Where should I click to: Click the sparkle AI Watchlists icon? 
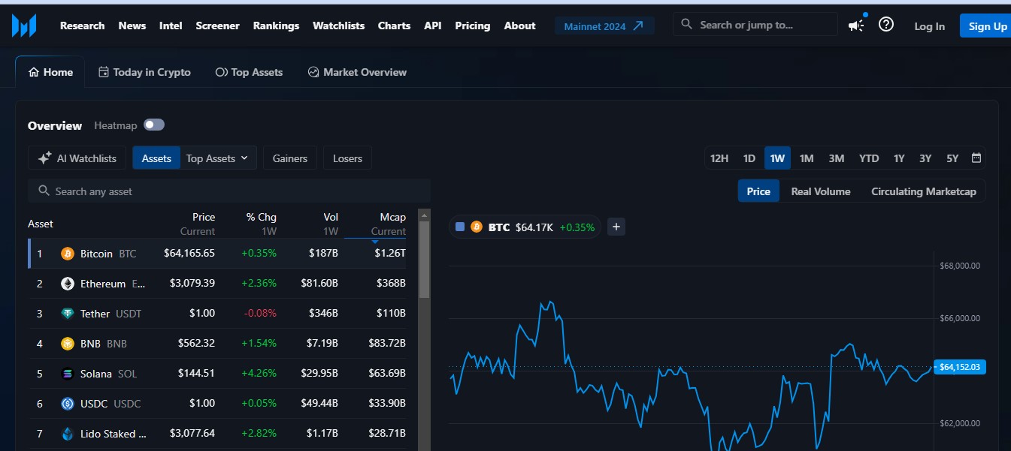point(44,158)
